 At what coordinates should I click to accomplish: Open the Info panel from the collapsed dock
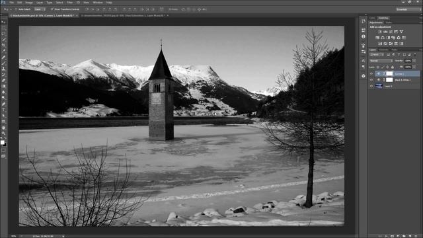(364, 36)
